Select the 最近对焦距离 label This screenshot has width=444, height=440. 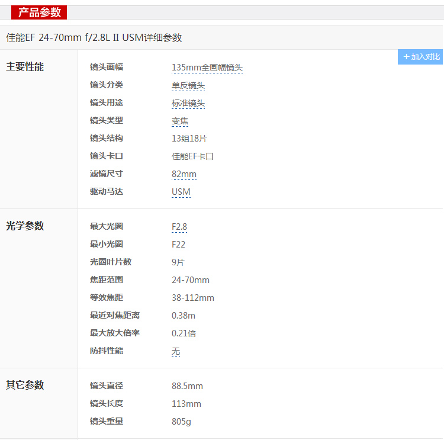[x=115, y=315]
